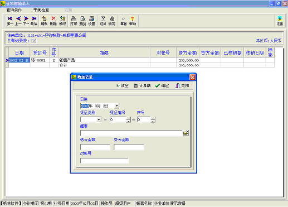The height and width of the screenshot is (207, 288).
Task: Jump to the last record (最后)
Action: pos(34,21)
